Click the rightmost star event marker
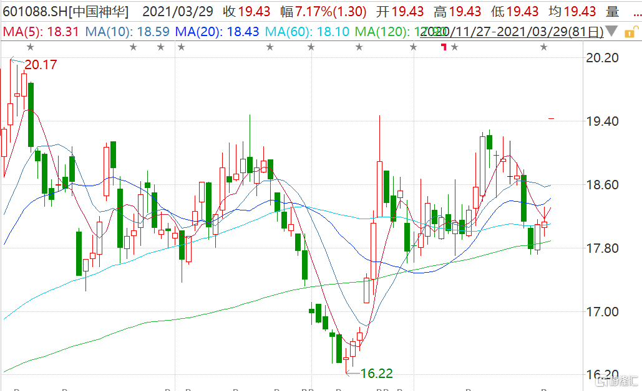 [544, 47]
